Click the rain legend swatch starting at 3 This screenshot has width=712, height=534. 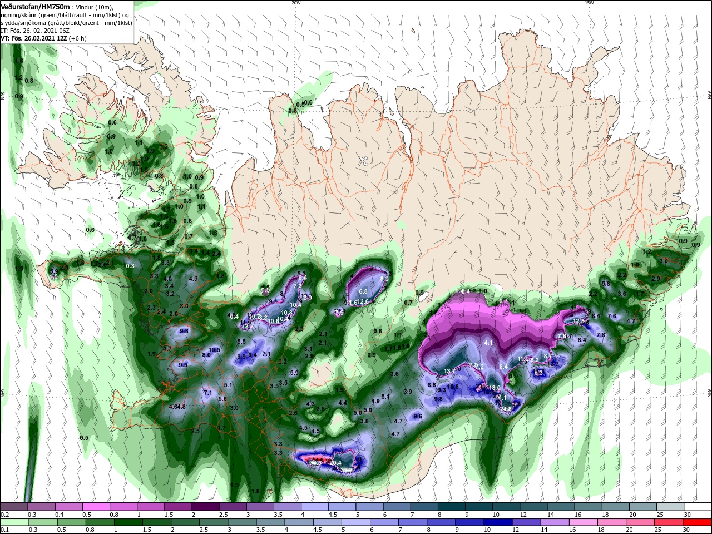[241, 522]
